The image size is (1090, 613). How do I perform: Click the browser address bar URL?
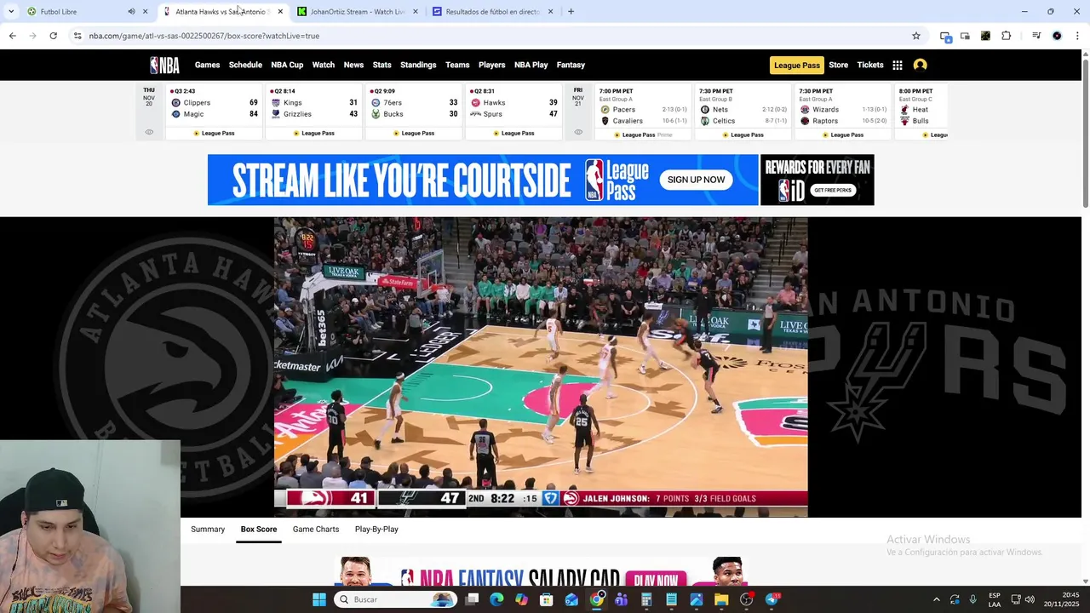coord(204,36)
